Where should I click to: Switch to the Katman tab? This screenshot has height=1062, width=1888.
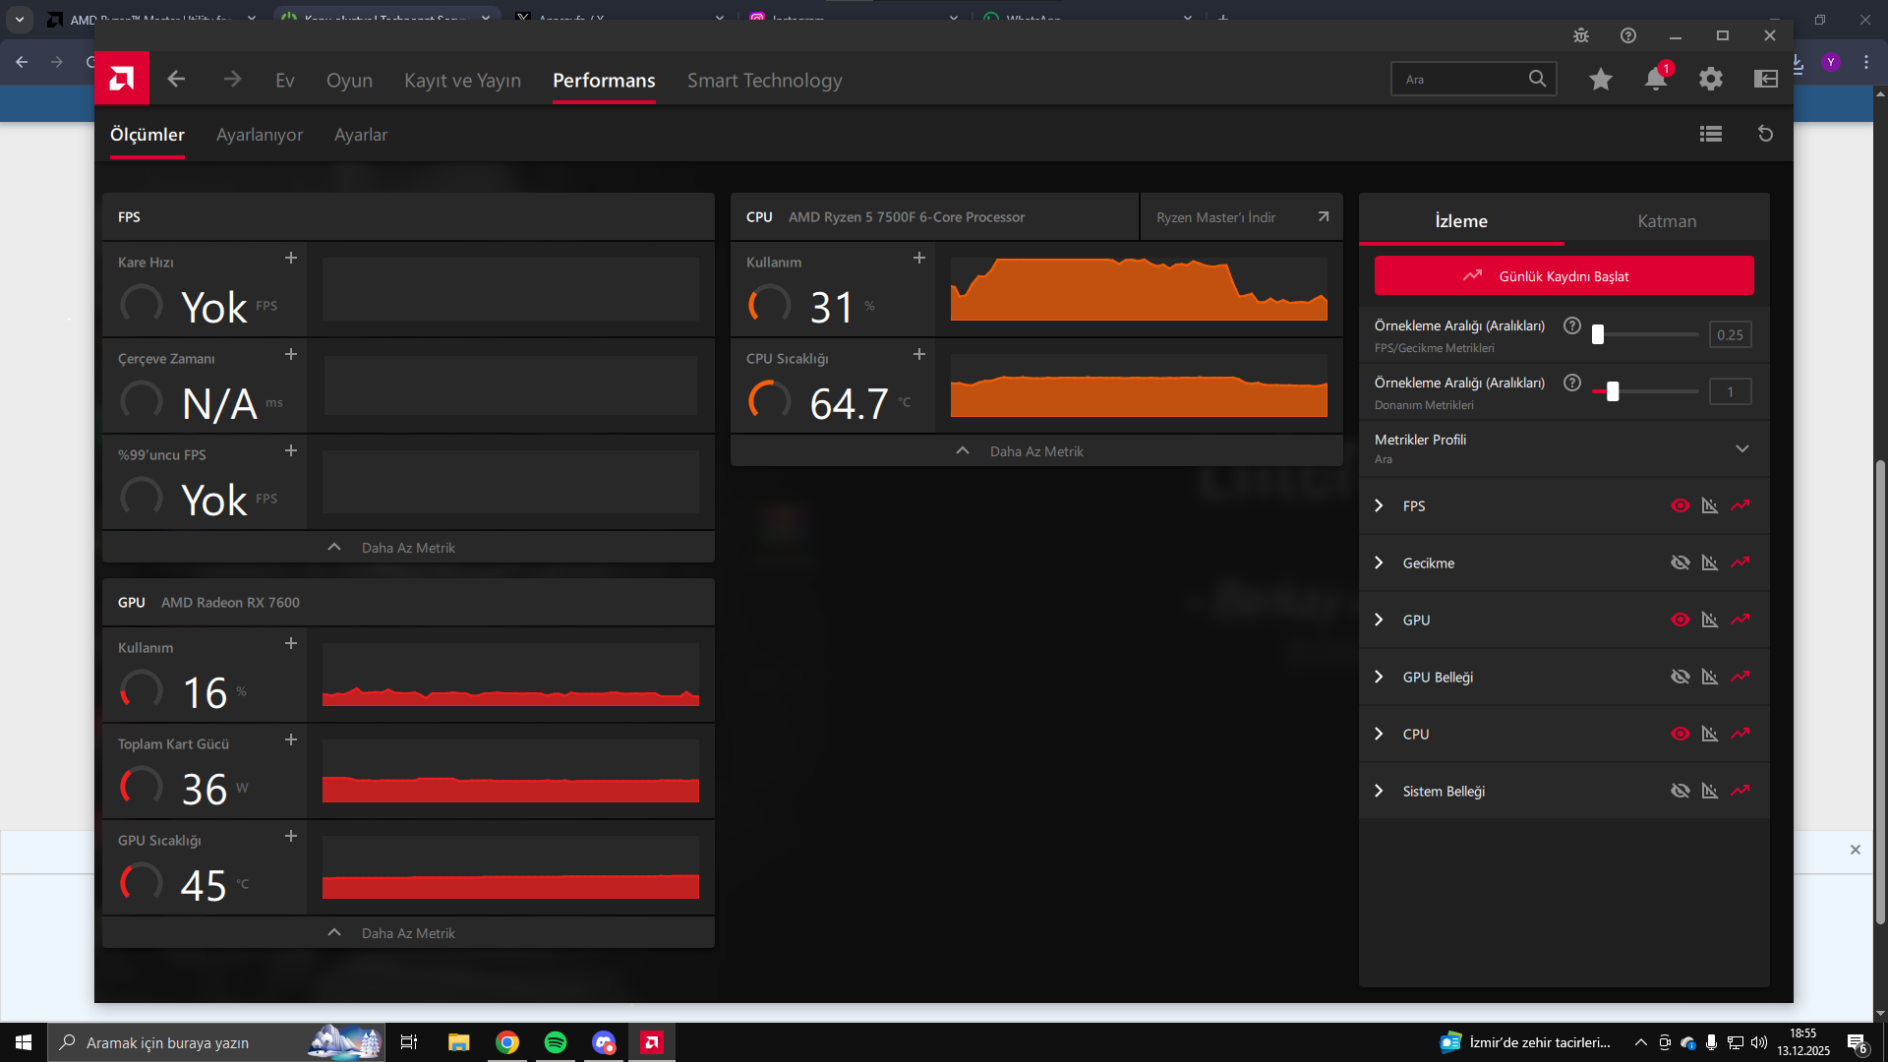[x=1667, y=221]
